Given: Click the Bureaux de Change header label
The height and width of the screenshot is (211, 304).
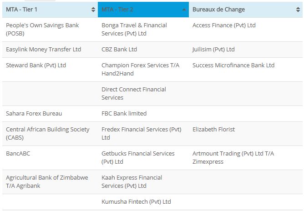Looking at the screenshot, I should point(218,10).
